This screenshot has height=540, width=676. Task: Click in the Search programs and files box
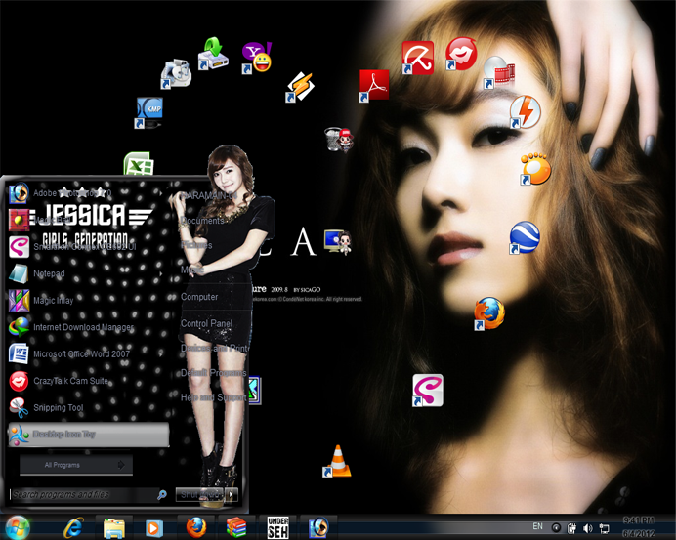click(x=83, y=494)
